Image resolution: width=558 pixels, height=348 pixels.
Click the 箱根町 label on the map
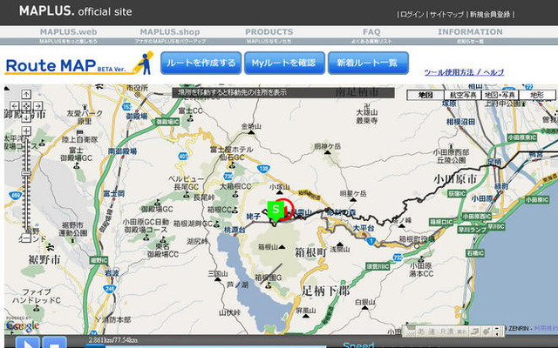[310, 252]
